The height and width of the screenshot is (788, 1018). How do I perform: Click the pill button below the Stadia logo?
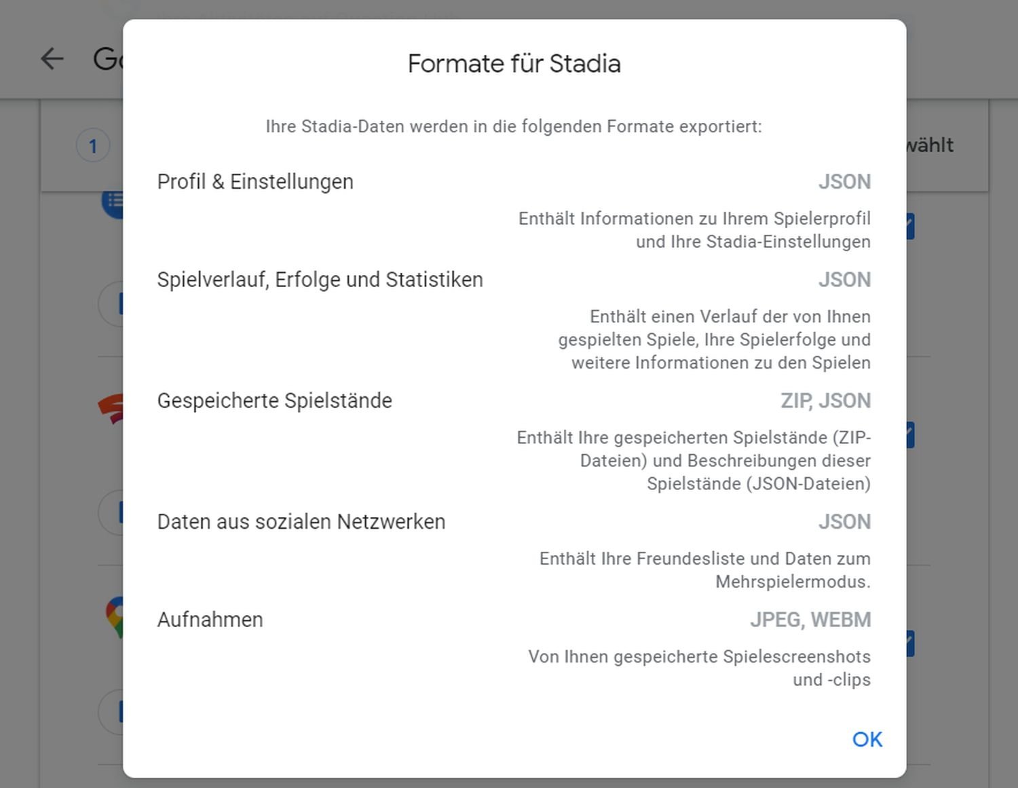click(111, 512)
